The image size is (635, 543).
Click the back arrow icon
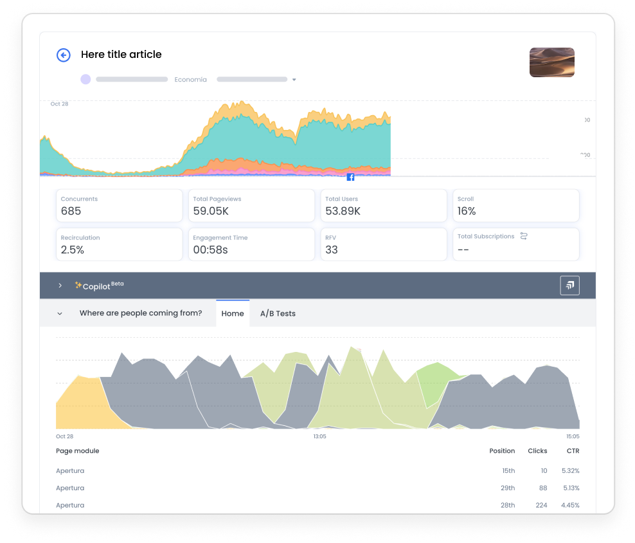coord(63,55)
